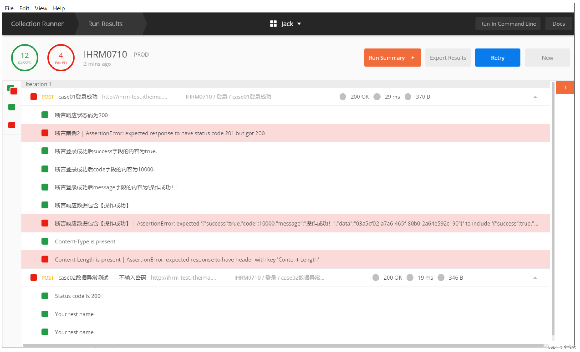
Task: Click the workspace grid icon beside Jack
Action: [x=273, y=24]
